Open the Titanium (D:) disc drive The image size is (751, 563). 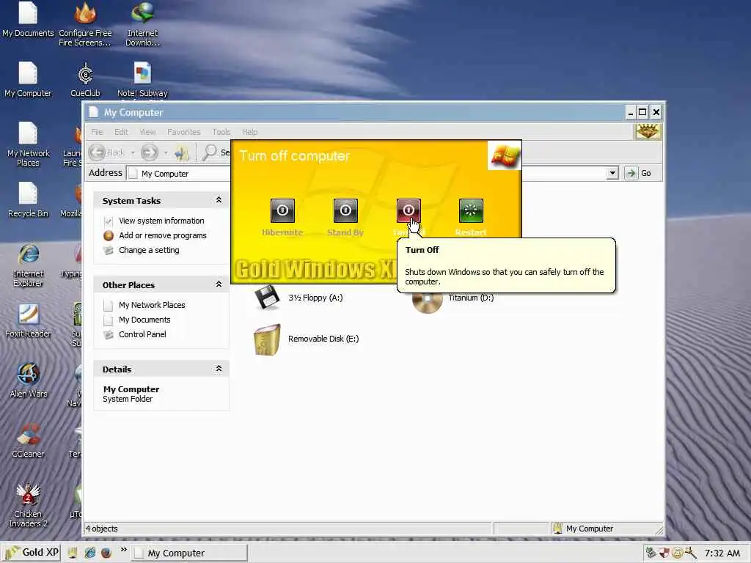pyautogui.click(x=453, y=300)
